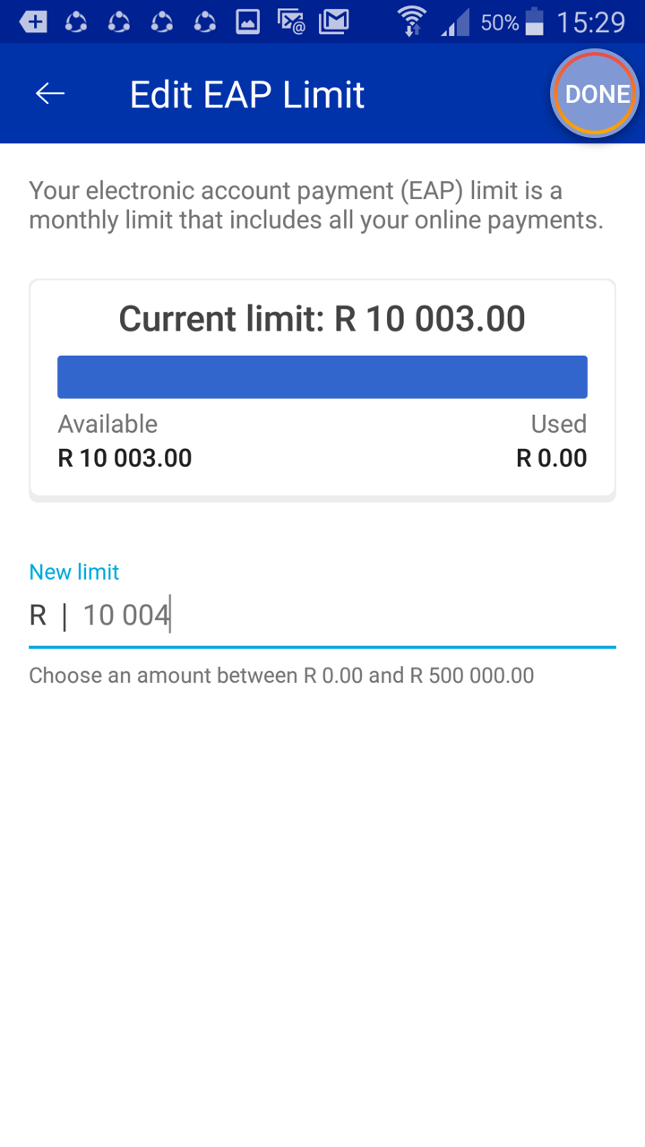The height and width of the screenshot is (1147, 645).
Task: Tap the Gmail notification icon
Action: tap(333, 22)
